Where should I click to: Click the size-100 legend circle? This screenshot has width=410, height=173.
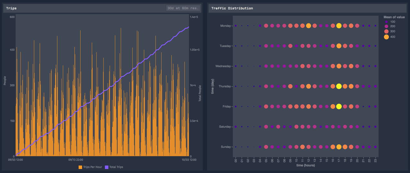(386, 22)
